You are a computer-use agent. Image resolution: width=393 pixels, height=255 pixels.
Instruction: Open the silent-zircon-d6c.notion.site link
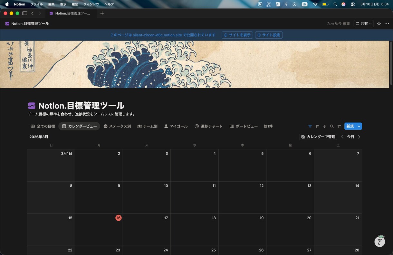tap(158, 35)
